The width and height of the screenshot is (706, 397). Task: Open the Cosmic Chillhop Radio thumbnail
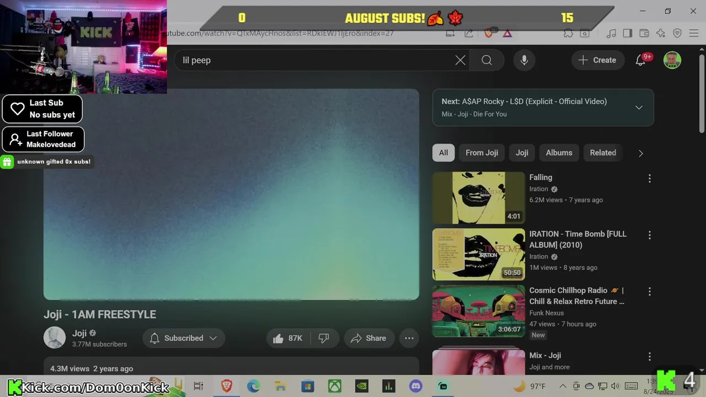(479, 311)
